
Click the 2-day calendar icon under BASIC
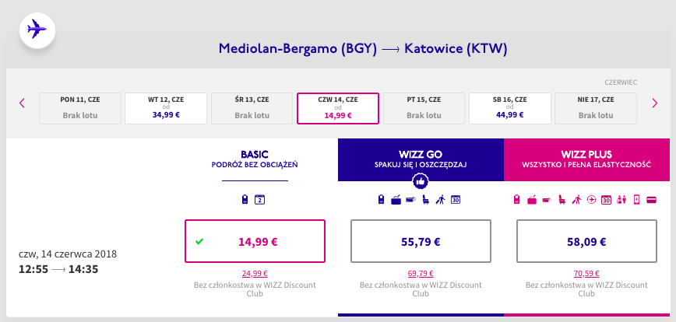(x=261, y=200)
